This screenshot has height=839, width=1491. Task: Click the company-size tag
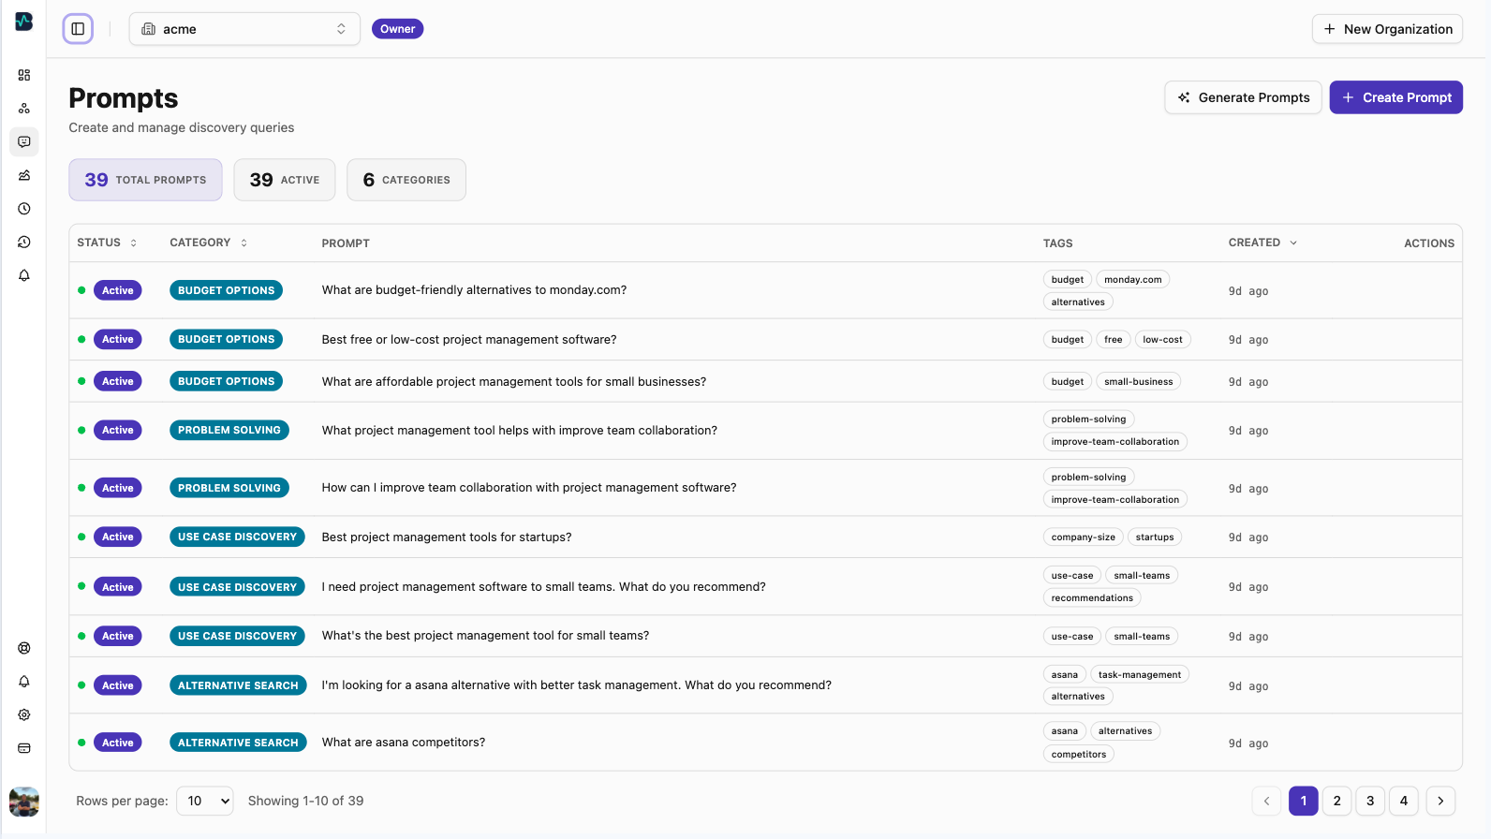click(1083, 537)
